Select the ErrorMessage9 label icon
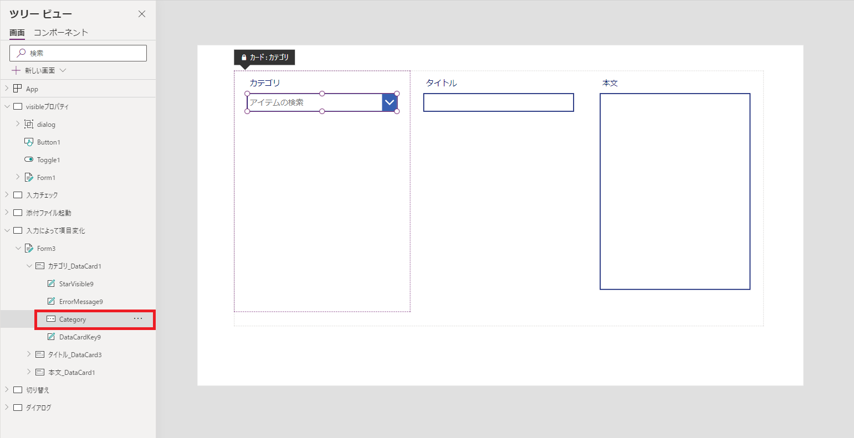Screen dimensions: 854x438 click(51, 301)
